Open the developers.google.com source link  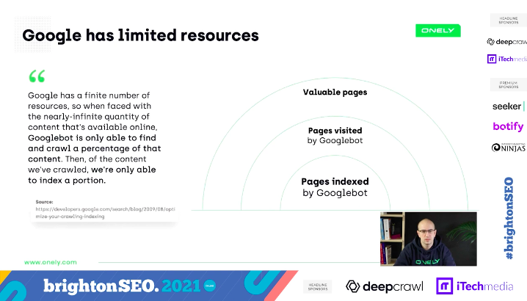(105, 213)
